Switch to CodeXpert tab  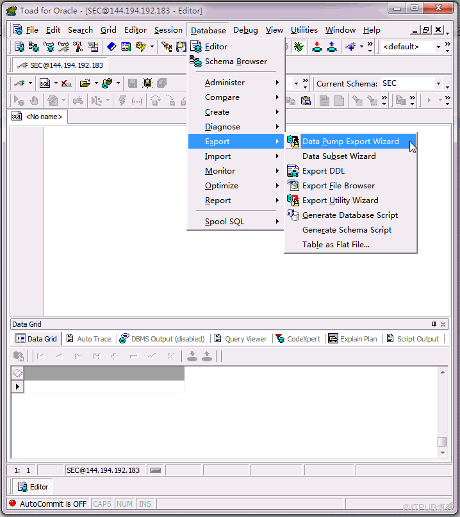coord(298,339)
